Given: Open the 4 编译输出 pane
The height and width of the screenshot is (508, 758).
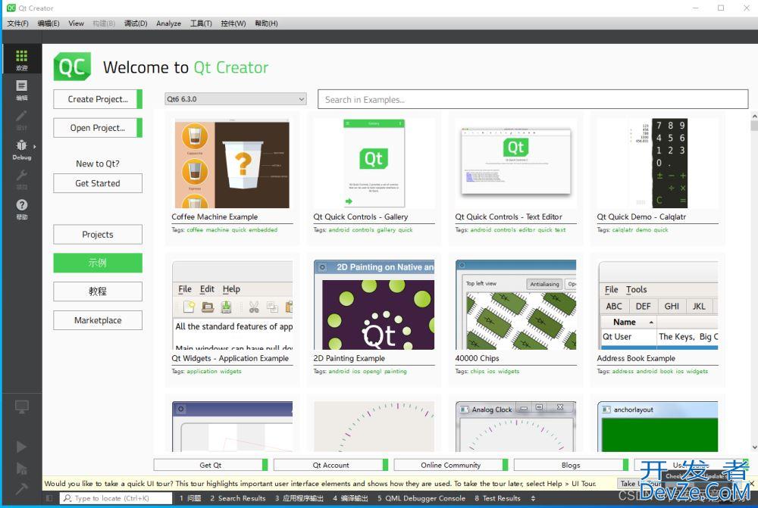Looking at the screenshot, I should point(350,498).
